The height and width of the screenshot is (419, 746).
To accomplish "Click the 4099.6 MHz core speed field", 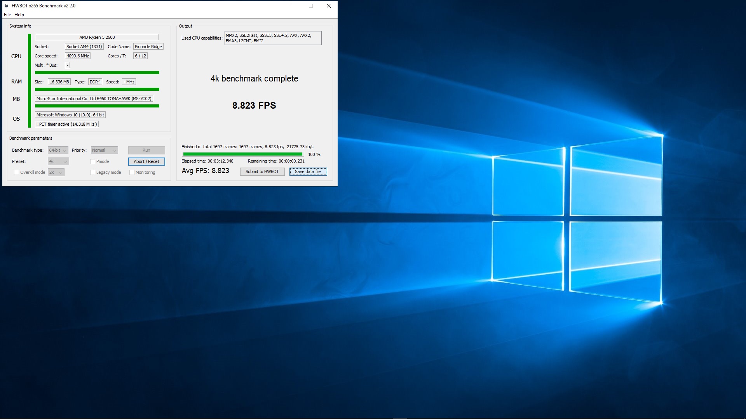I will click(78, 56).
